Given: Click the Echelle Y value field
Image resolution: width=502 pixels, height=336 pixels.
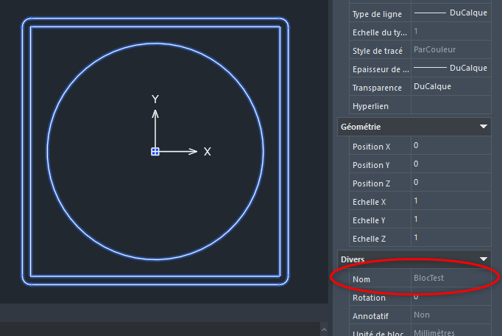Looking at the screenshot, I should 450,220.
